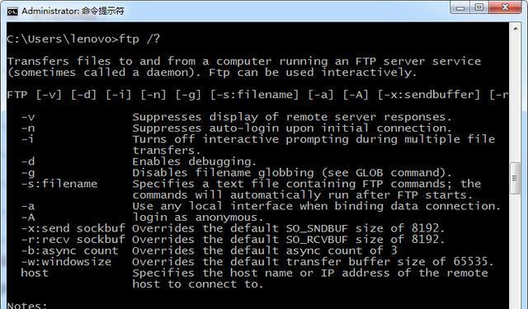Viewport: 528px width, 309px height.
Task: Click the scrollbar up arrow
Action: click(x=516, y=30)
